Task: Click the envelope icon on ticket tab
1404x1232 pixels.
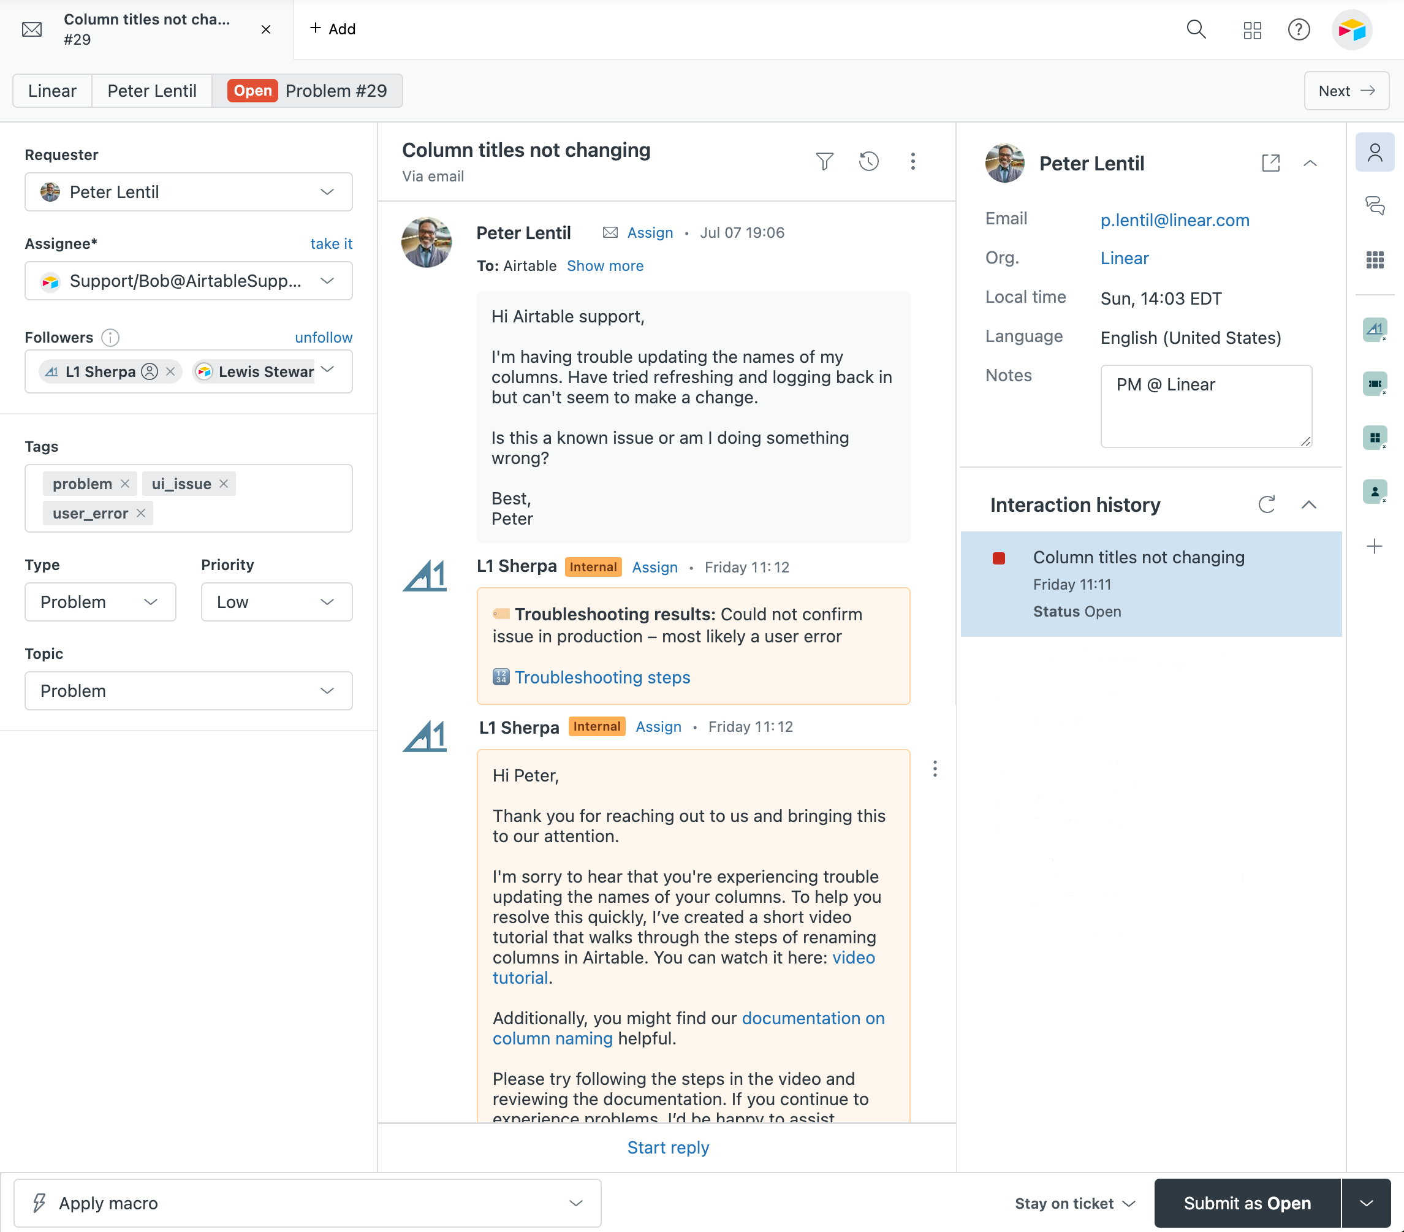Action: (32, 29)
